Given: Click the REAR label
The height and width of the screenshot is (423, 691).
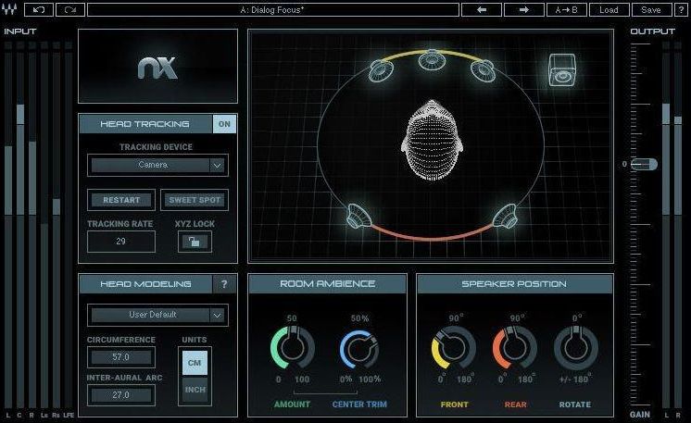Looking at the screenshot, I should (x=515, y=404).
